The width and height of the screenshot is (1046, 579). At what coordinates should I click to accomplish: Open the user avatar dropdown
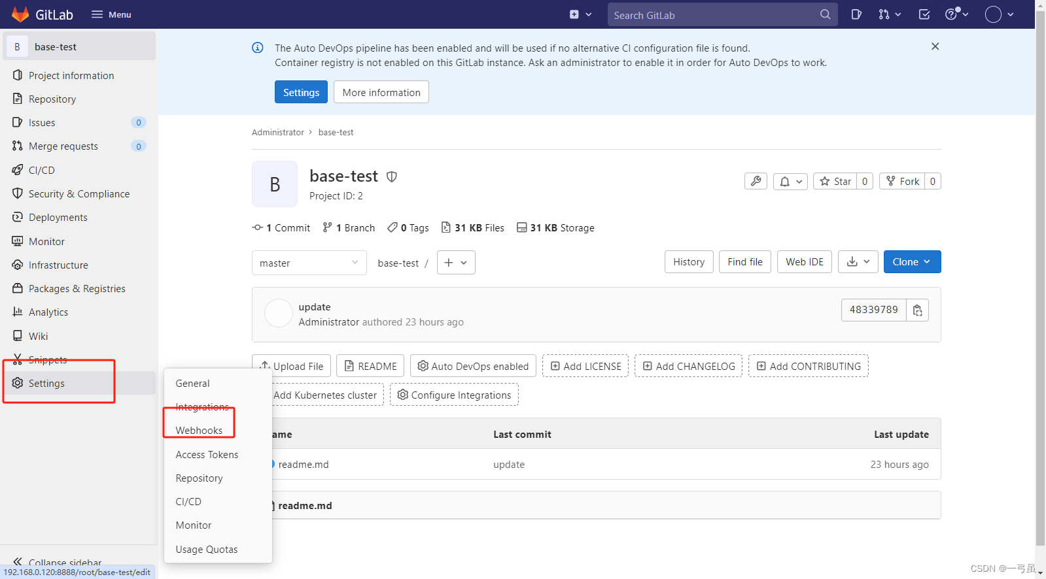(1000, 14)
